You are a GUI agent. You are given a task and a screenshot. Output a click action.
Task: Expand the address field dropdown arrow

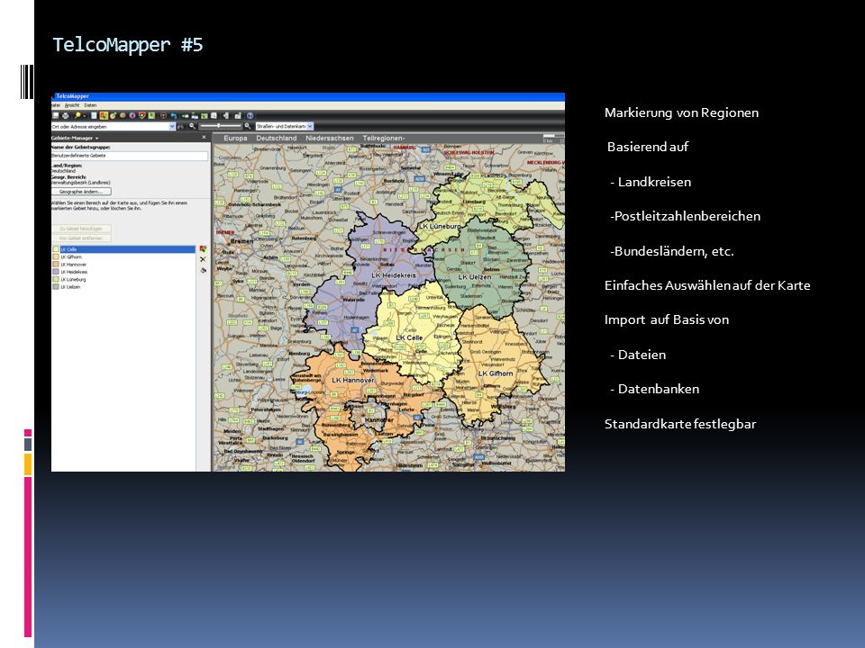(x=172, y=126)
